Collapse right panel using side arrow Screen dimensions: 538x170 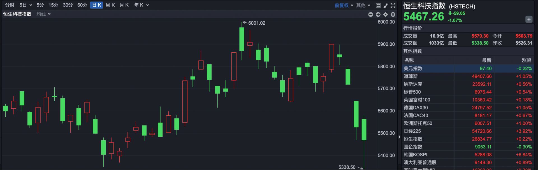[x=399, y=137]
